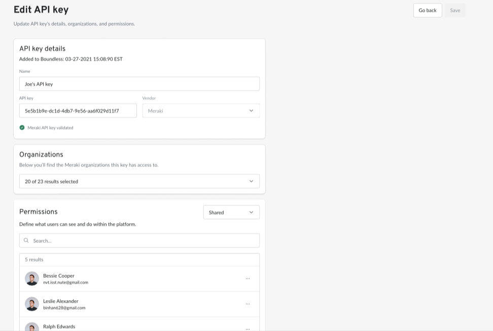Open Leslie Alexander's three-dot menu
This screenshot has height=331, width=493.
248,304
